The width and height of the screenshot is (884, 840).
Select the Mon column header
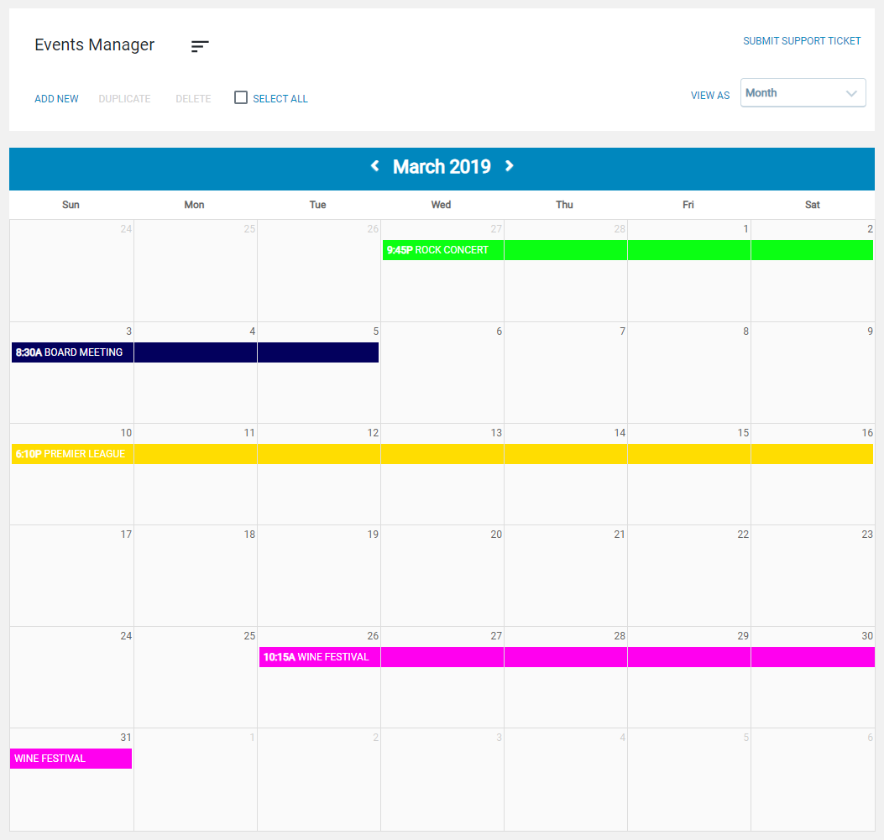coord(194,205)
